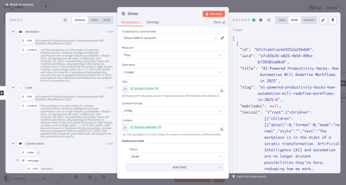Screen dimensions: 346x185
Task: Select the zoom in icon on the canvas
Action: (x=76, y=177)
